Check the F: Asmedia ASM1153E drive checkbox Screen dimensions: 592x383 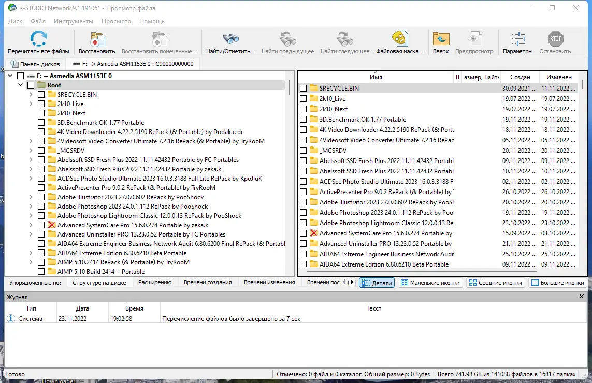tap(20, 76)
